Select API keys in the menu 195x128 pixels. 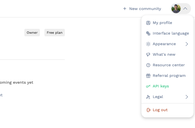tap(167, 86)
